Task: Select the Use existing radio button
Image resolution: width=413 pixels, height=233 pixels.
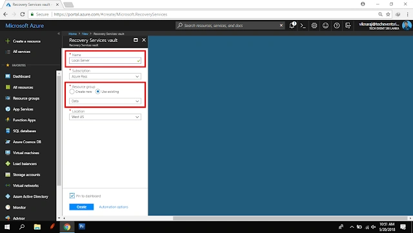Action: click(97, 92)
